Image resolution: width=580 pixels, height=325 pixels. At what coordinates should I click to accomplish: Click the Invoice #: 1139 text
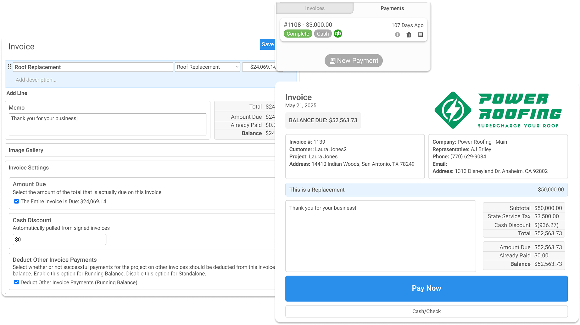point(307,142)
